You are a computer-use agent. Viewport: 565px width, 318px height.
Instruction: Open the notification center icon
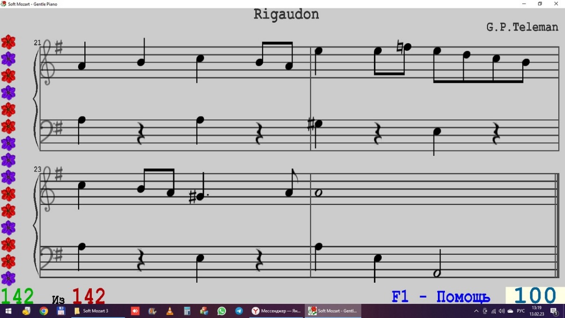click(555, 311)
